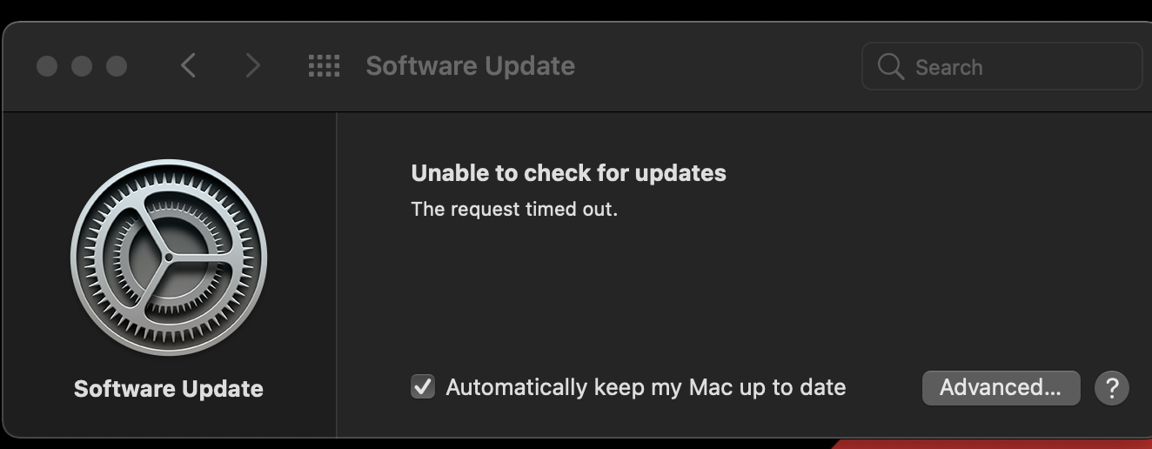Click 'The request timed out.' message
The width and height of the screenshot is (1152, 449).
pyautogui.click(x=514, y=209)
